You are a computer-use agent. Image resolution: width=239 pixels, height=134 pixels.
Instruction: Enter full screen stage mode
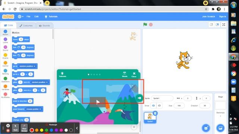point(224,25)
